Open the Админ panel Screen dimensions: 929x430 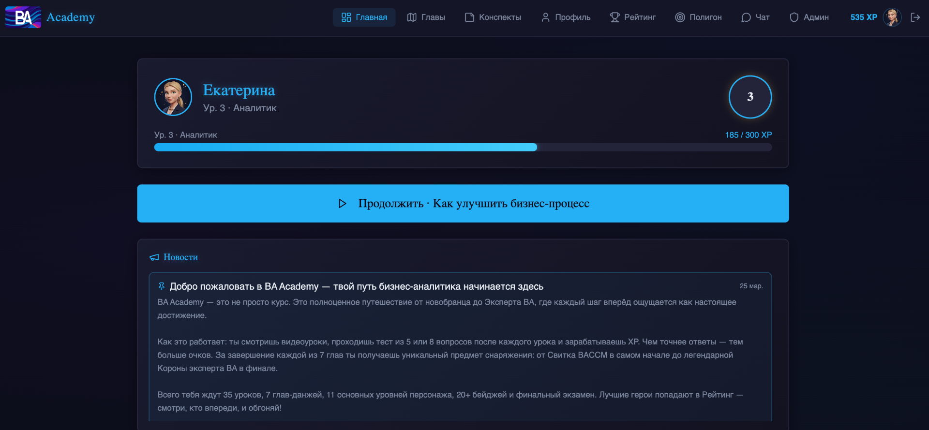(809, 17)
